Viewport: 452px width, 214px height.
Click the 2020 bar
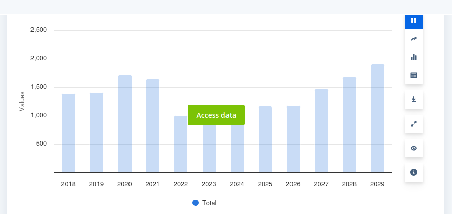(125, 124)
